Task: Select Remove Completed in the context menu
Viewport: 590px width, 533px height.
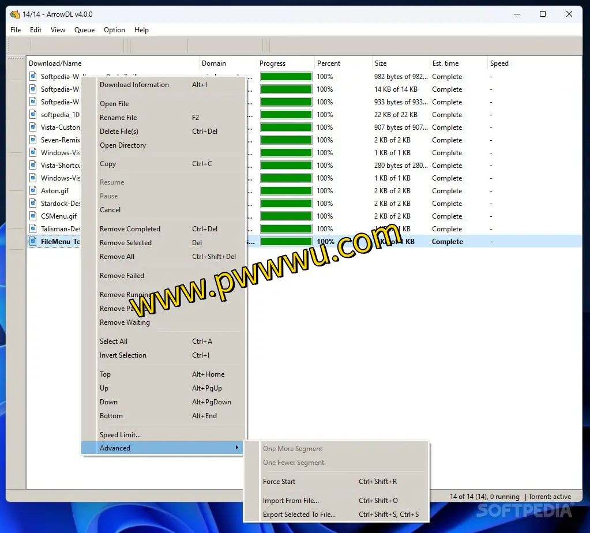Action: [x=130, y=229]
